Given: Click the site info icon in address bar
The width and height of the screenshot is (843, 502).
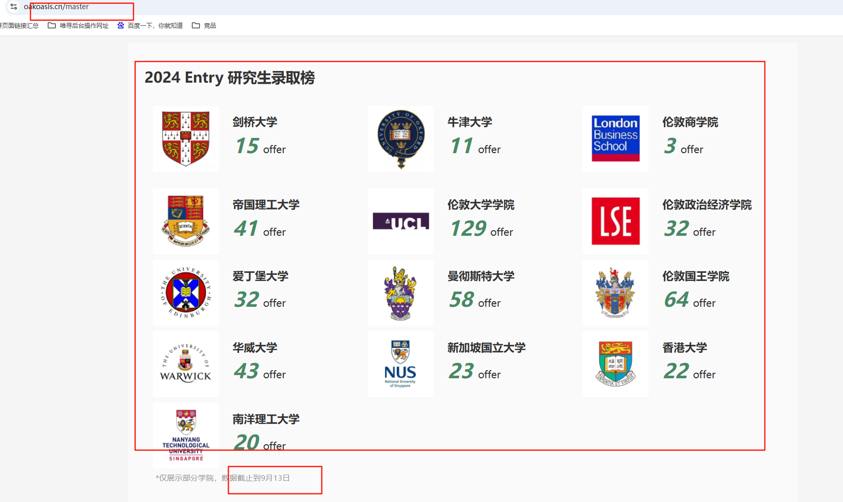Looking at the screenshot, I should [x=14, y=7].
